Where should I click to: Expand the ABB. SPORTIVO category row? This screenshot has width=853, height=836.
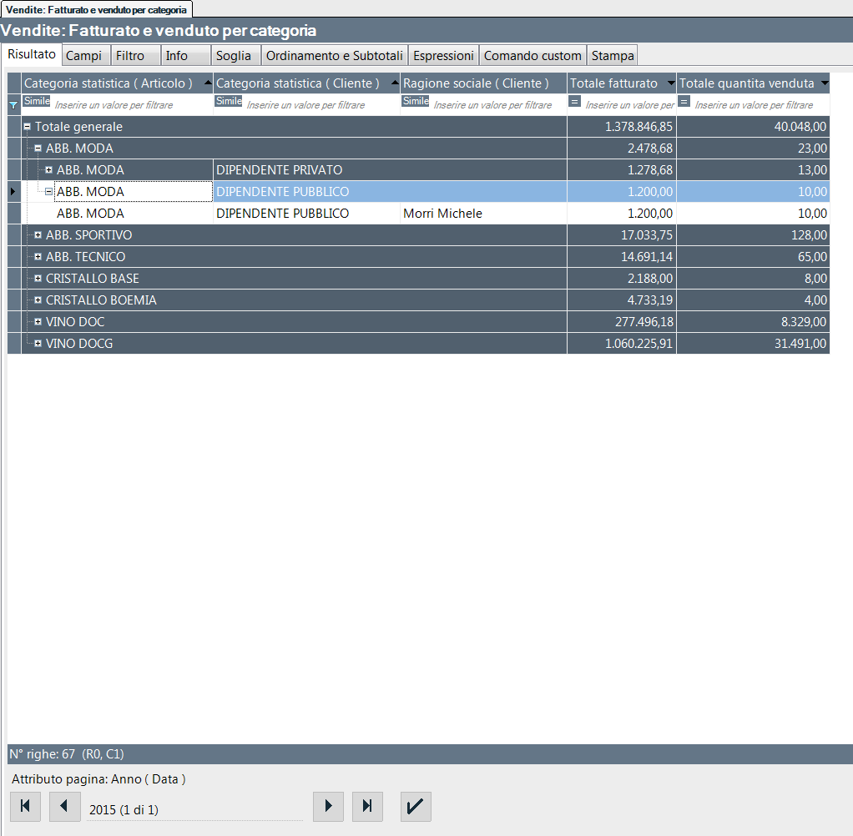(x=38, y=235)
